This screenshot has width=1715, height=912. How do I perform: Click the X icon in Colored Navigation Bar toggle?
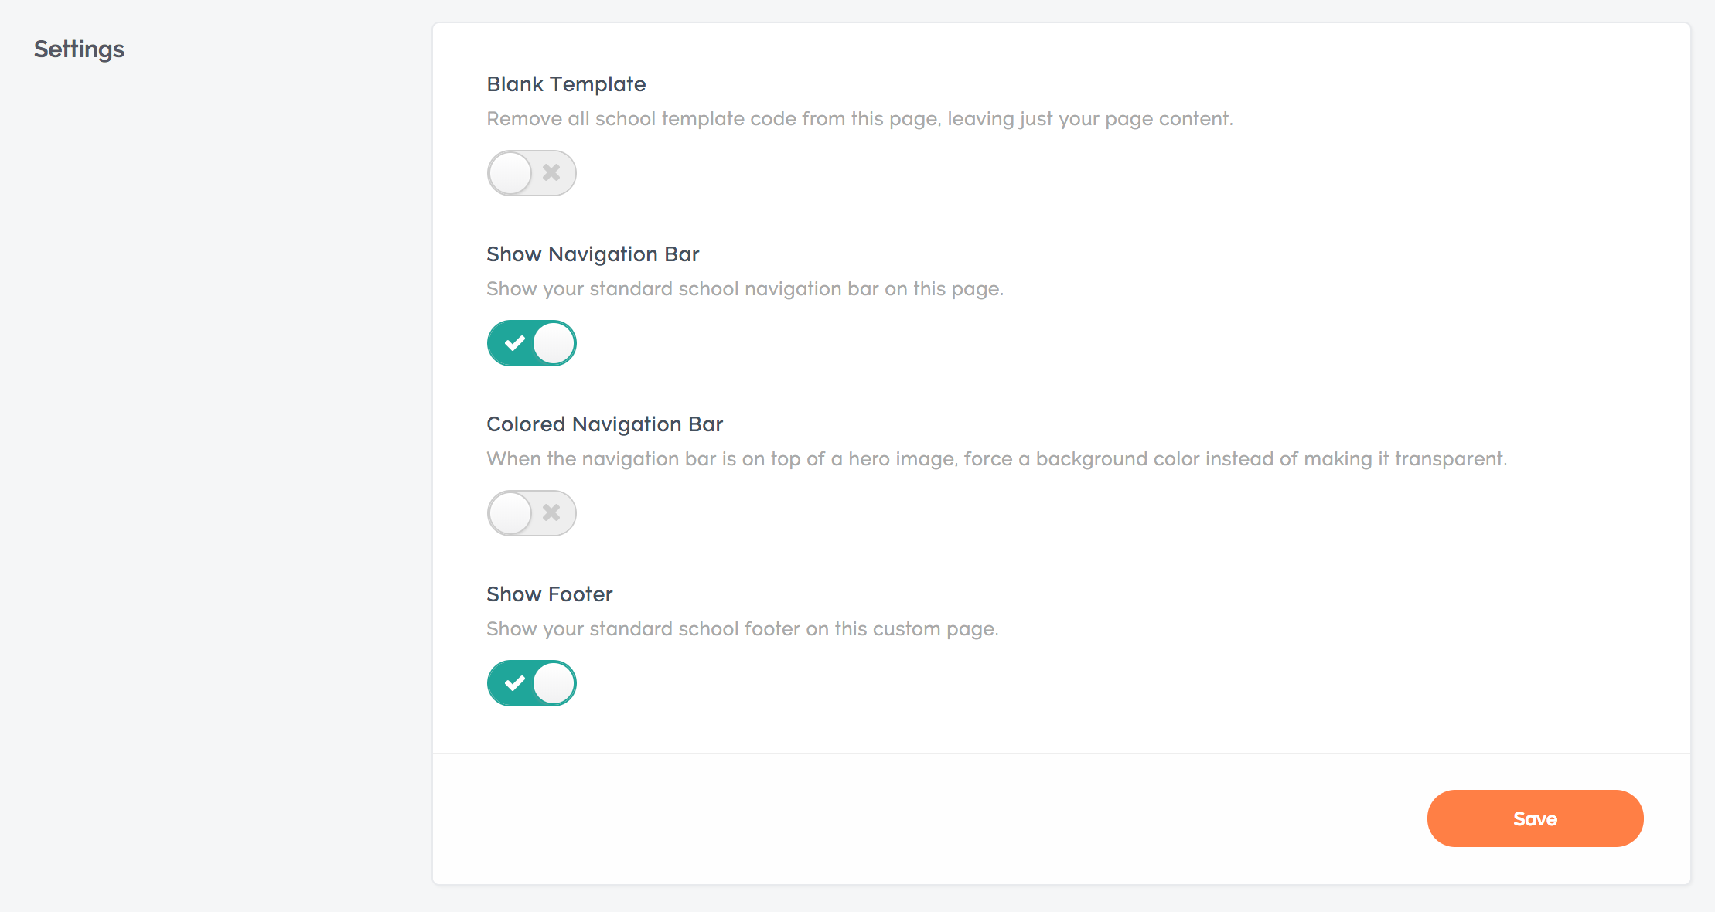(551, 512)
